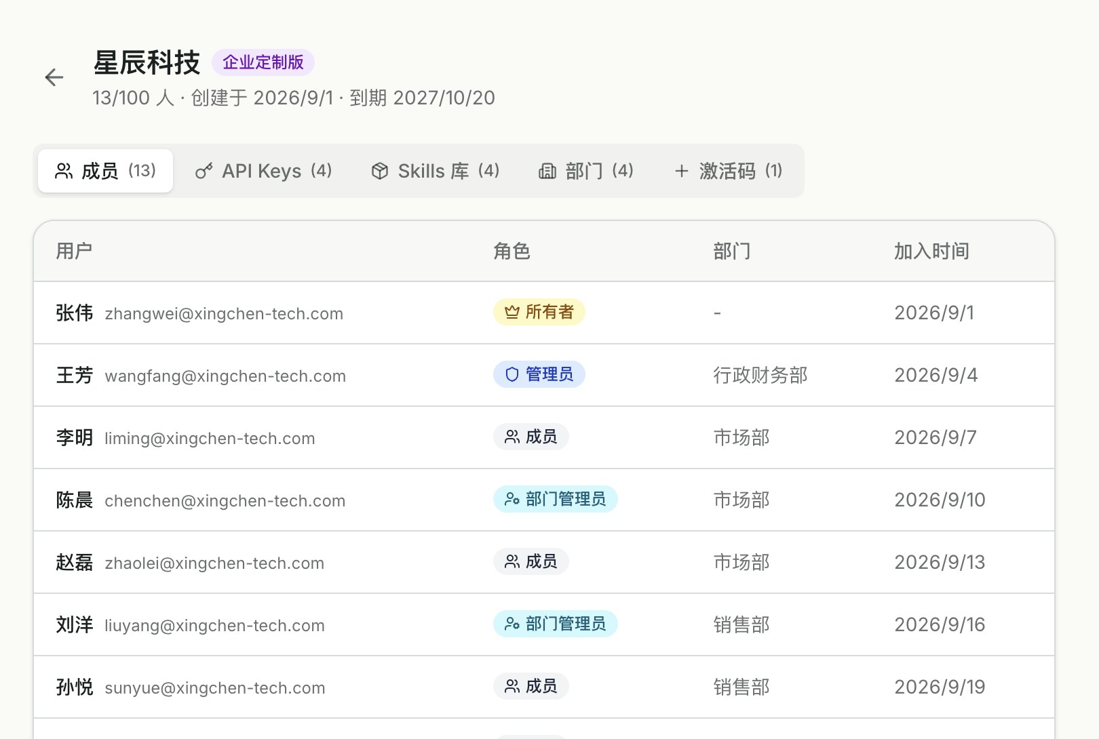Click the 企业定制版 badge
1099x739 pixels.
pos(263,62)
